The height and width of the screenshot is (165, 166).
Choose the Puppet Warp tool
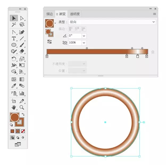(14, 65)
